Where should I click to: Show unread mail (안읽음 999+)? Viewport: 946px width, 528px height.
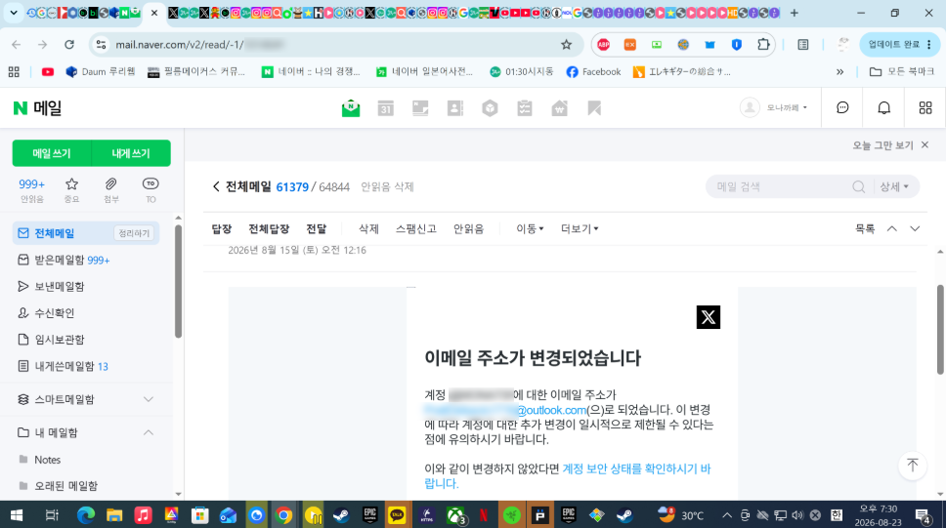pos(32,190)
